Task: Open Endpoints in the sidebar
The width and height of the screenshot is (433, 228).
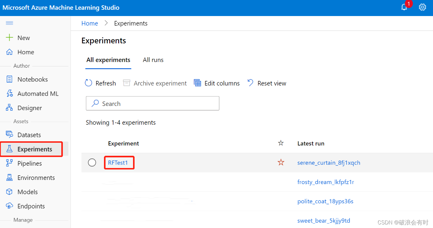Action: pos(31,206)
